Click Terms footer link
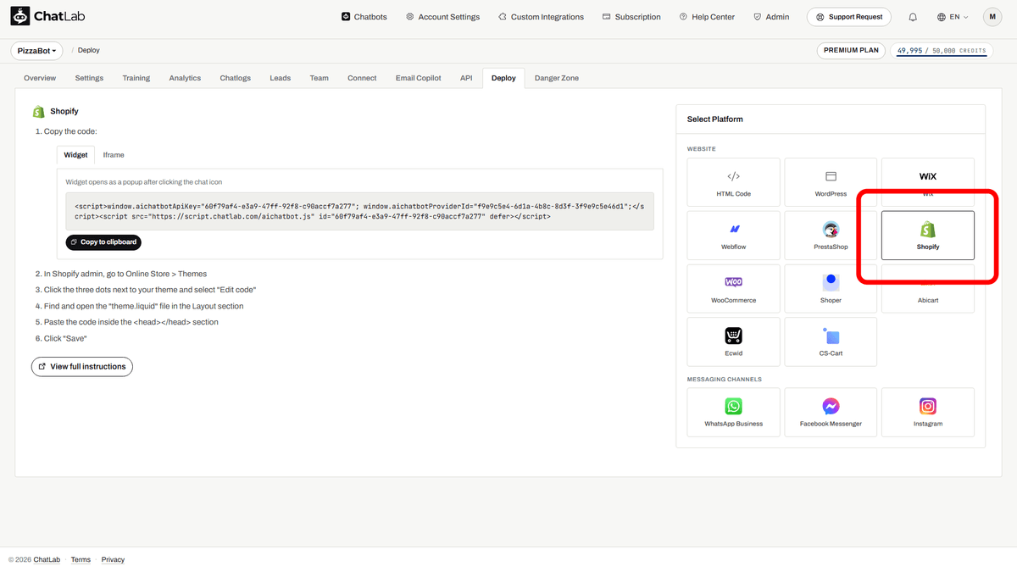Screen dimensions: 1017x572 (81, 559)
